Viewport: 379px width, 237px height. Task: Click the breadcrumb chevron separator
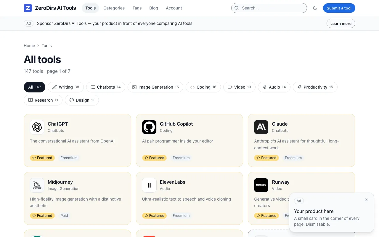[x=38, y=46]
